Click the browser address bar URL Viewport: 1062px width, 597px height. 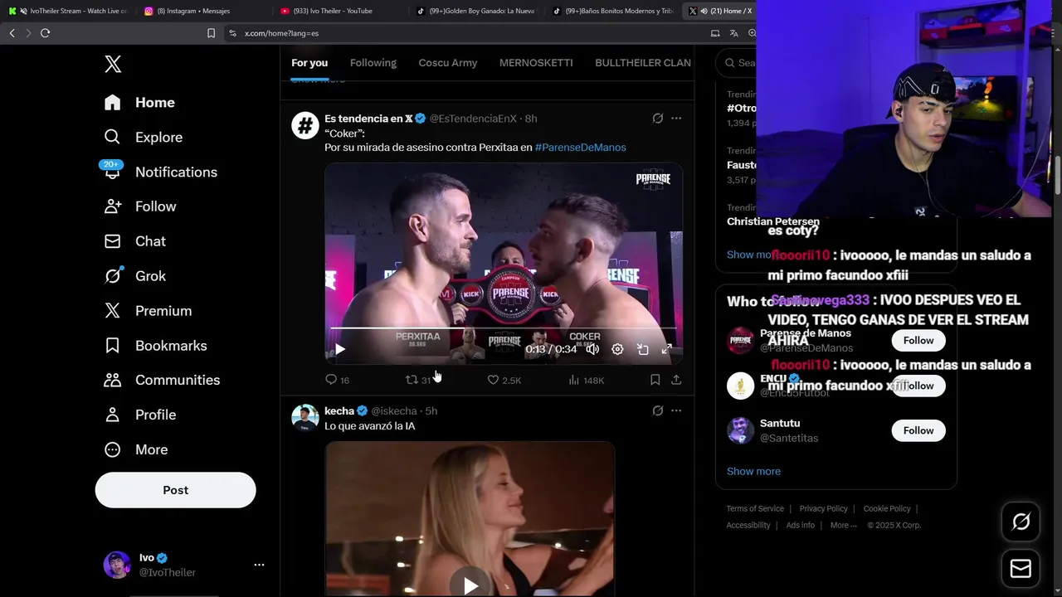[281, 33]
